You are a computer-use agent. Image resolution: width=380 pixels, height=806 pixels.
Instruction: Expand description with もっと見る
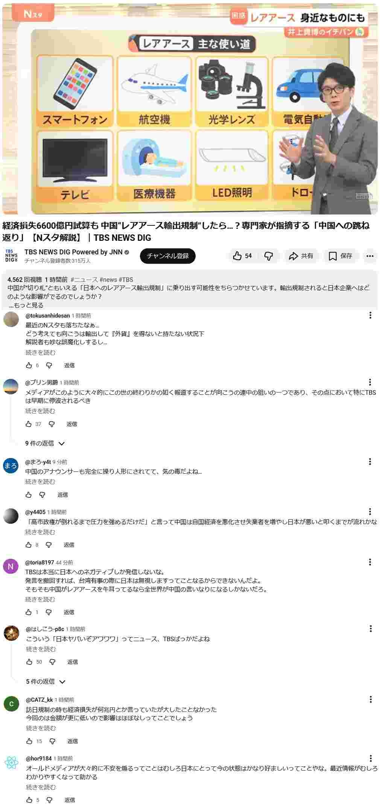tap(26, 305)
